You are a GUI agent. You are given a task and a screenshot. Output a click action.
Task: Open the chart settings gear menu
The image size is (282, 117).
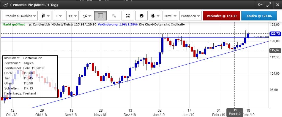(260, 5)
